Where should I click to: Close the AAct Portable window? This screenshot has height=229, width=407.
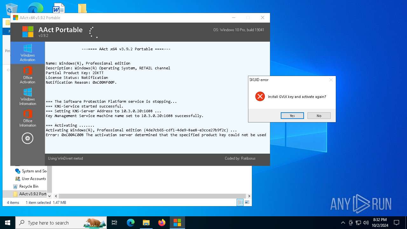tap(263, 18)
